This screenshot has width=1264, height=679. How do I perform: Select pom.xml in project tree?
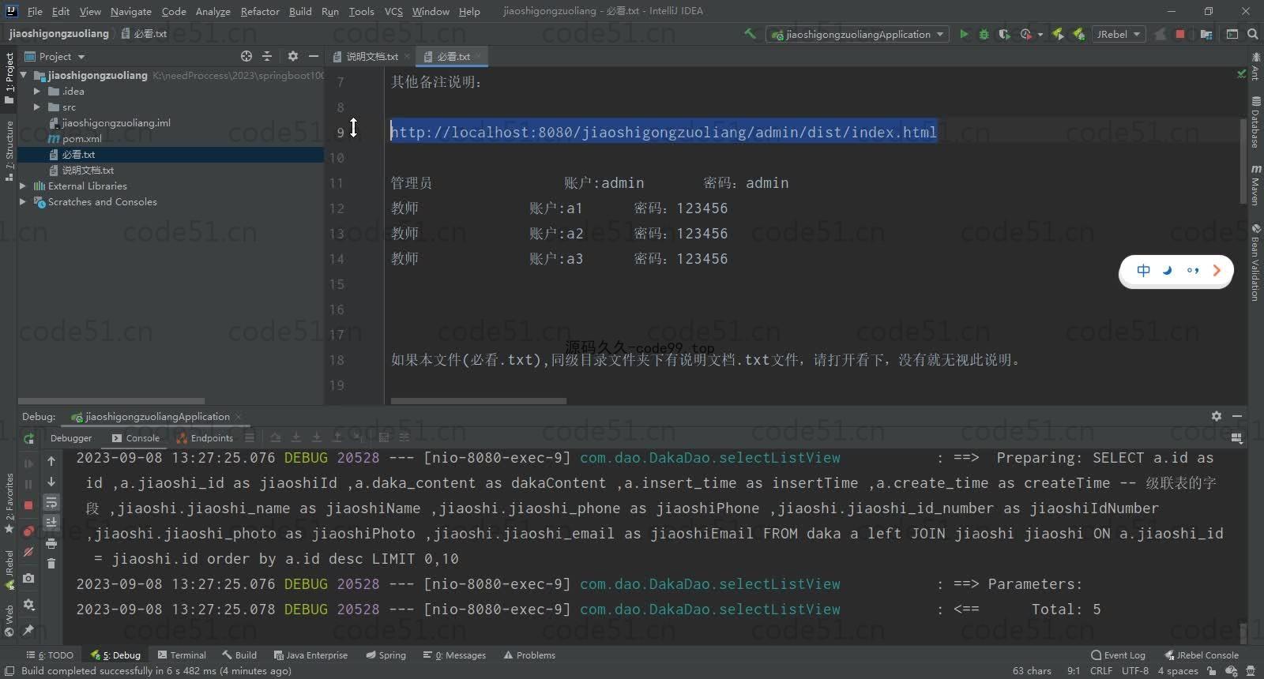tap(81, 138)
